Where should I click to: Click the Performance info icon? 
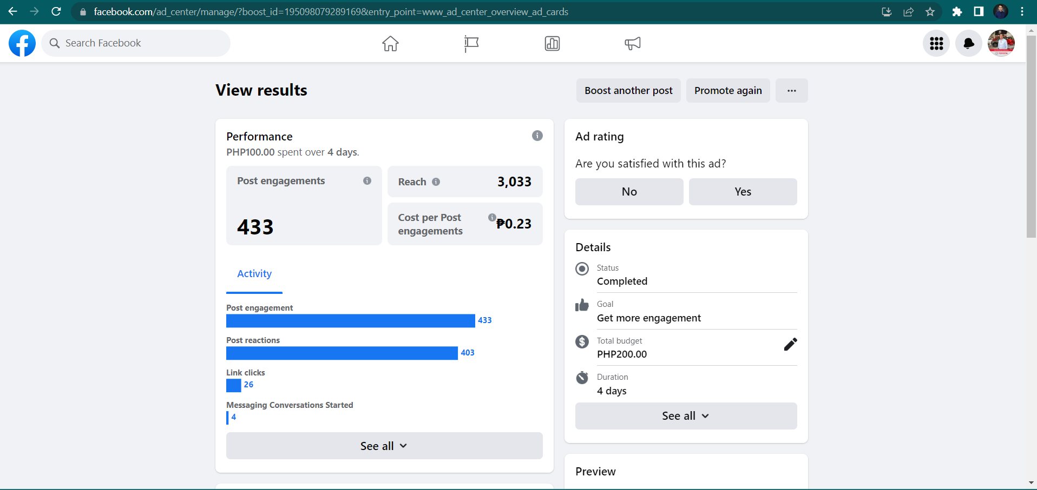(x=537, y=136)
